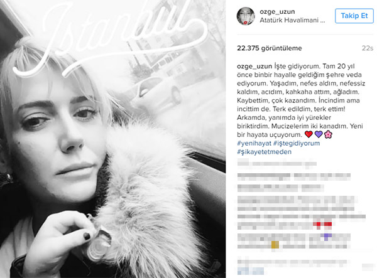Play the black-and-white selfie video
377x278 pixels.
coord(112,139)
